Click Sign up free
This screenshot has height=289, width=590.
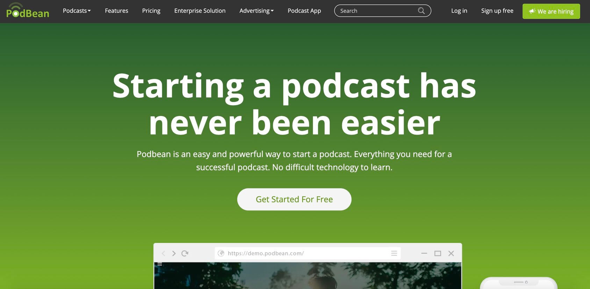click(497, 11)
